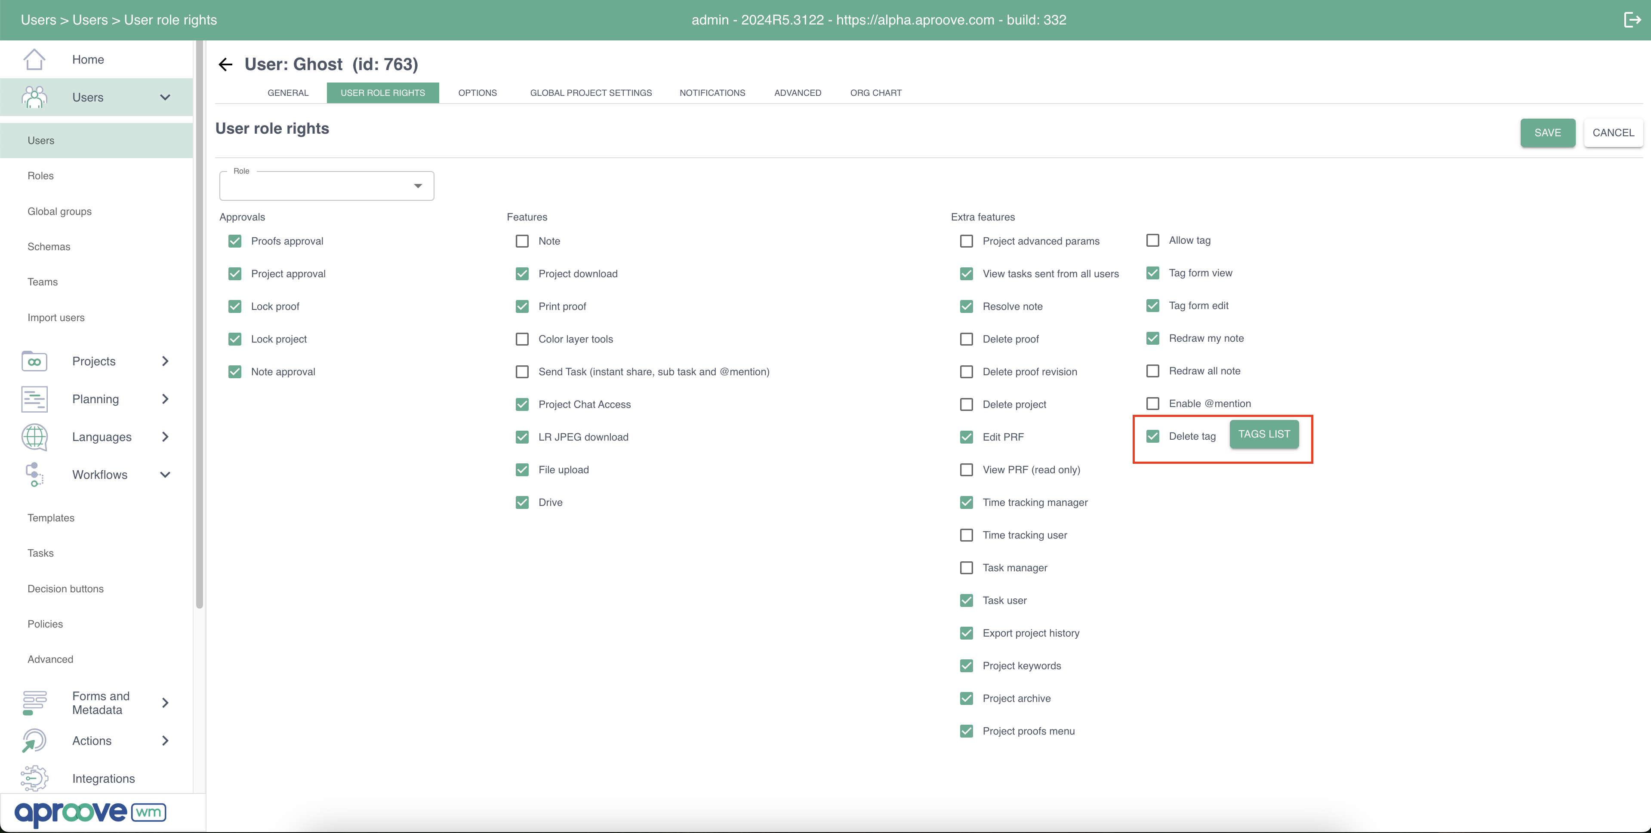Viewport: 1651px width, 833px height.
Task: Open the Role dropdown
Action: pyautogui.click(x=326, y=186)
